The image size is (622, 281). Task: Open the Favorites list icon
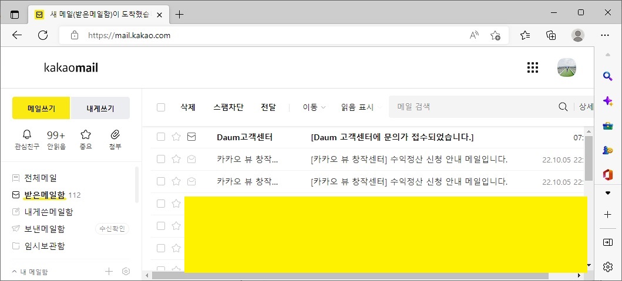click(x=525, y=35)
